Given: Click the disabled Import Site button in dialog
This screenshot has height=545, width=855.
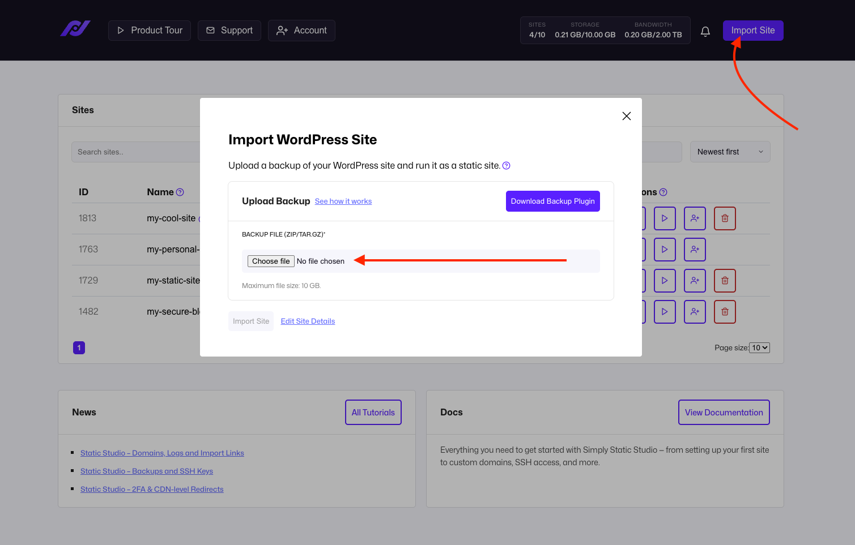Looking at the screenshot, I should click(251, 321).
